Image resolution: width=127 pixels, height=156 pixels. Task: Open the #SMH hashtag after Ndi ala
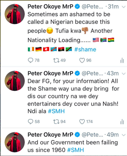click(56, 111)
